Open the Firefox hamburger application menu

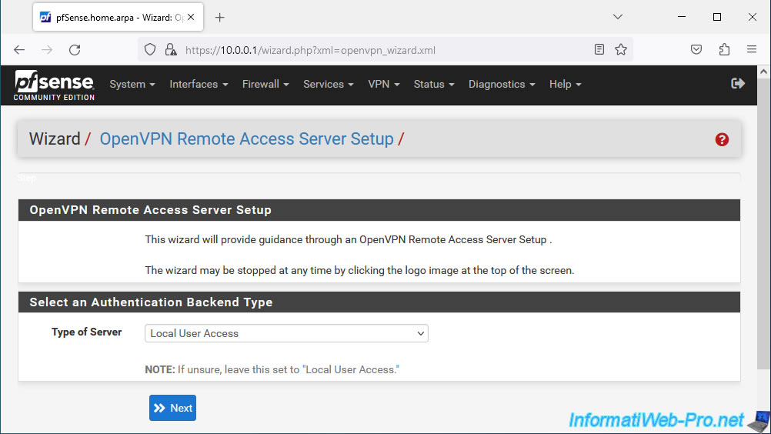click(x=751, y=49)
